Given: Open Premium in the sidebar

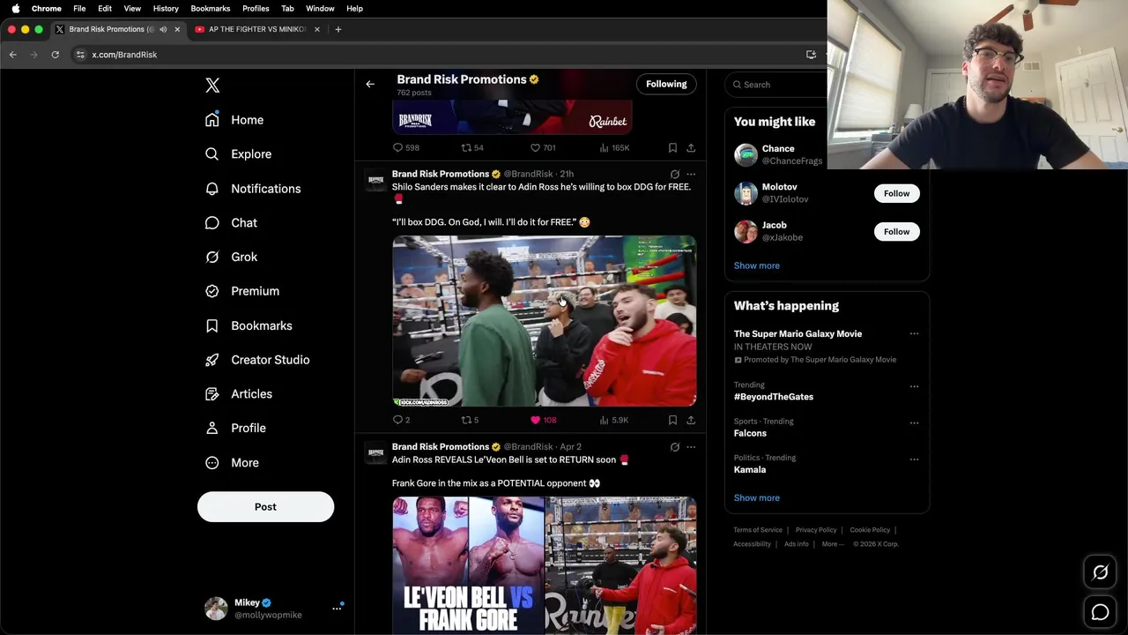Looking at the screenshot, I should (x=242, y=291).
